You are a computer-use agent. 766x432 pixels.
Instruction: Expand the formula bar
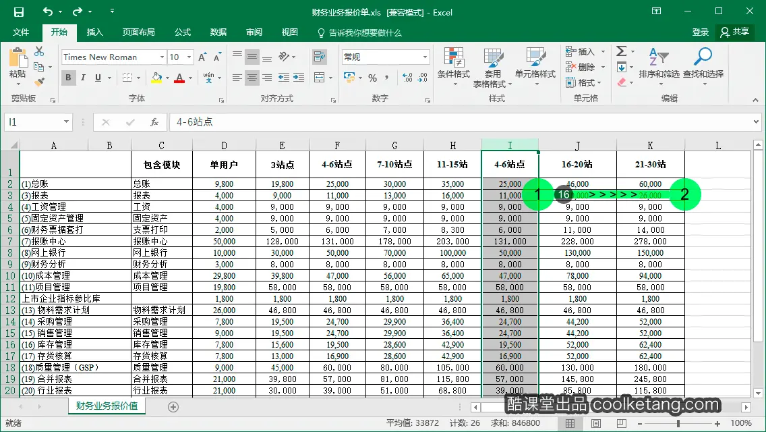click(757, 122)
